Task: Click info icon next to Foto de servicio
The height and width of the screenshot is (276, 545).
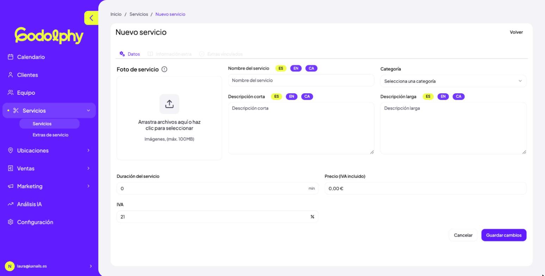Action: click(164, 69)
